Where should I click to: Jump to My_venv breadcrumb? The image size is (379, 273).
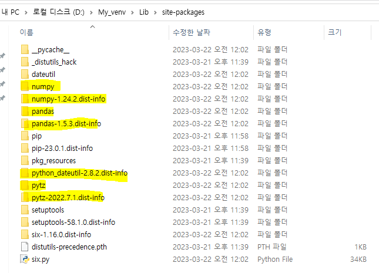pyautogui.click(x=112, y=12)
